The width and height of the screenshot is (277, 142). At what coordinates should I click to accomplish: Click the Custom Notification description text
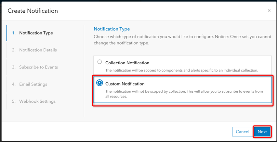click(184, 94)
